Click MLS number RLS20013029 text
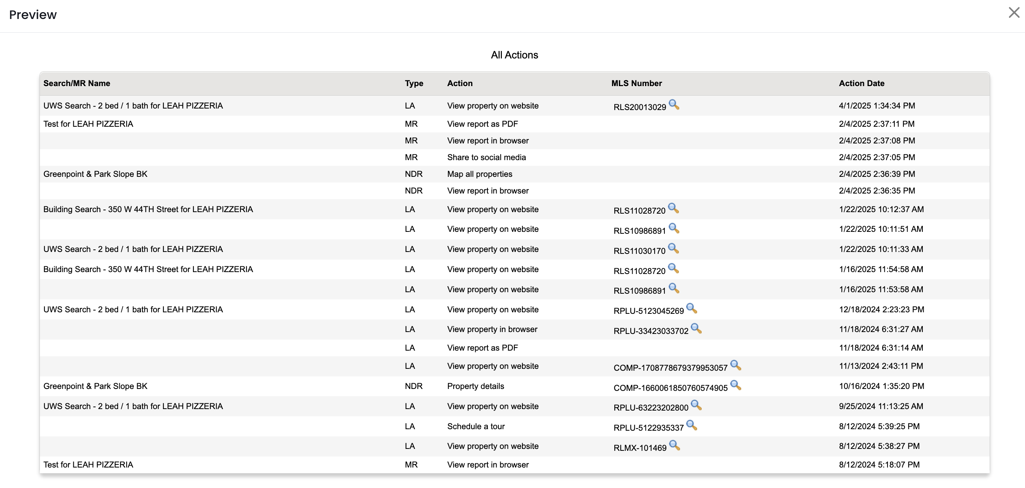Viewport: 1025px width, 488px height. [639, 107]
